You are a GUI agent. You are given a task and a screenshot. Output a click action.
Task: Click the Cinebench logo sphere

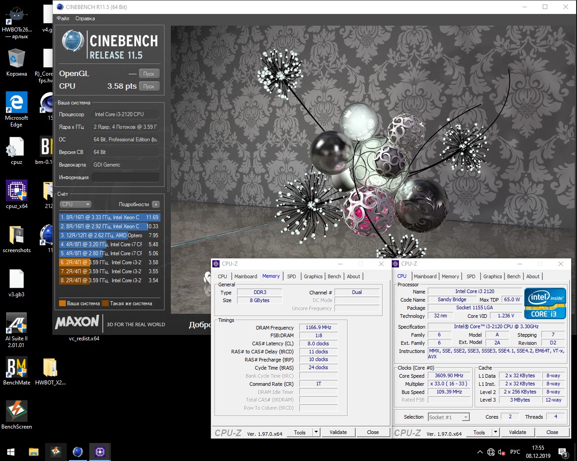click(x=73, y=41)
